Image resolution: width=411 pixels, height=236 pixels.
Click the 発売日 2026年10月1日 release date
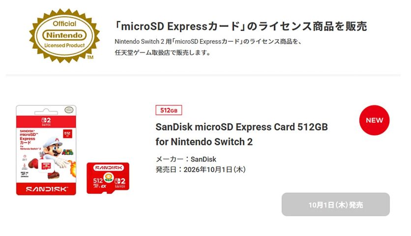pyautogui.click(x=201, y=170)
